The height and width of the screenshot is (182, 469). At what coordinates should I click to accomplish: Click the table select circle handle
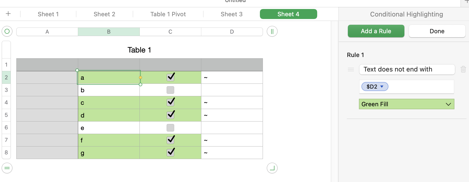point(7,31)
